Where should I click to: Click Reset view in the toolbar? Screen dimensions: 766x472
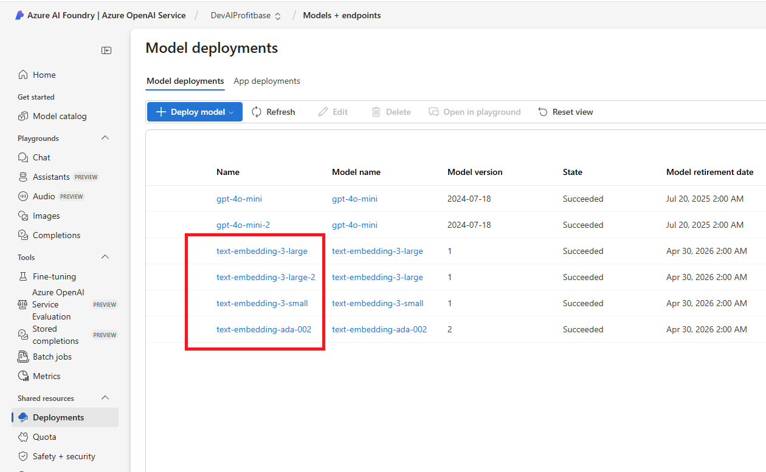pyautogui.click(x=565, y=112)
